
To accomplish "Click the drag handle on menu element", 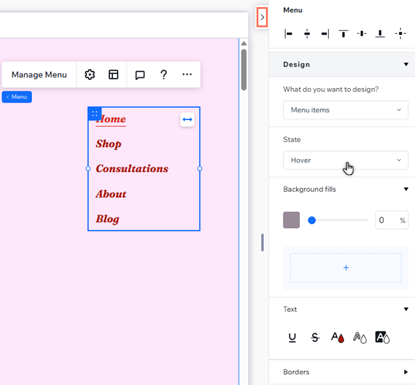I will (94, 114).
